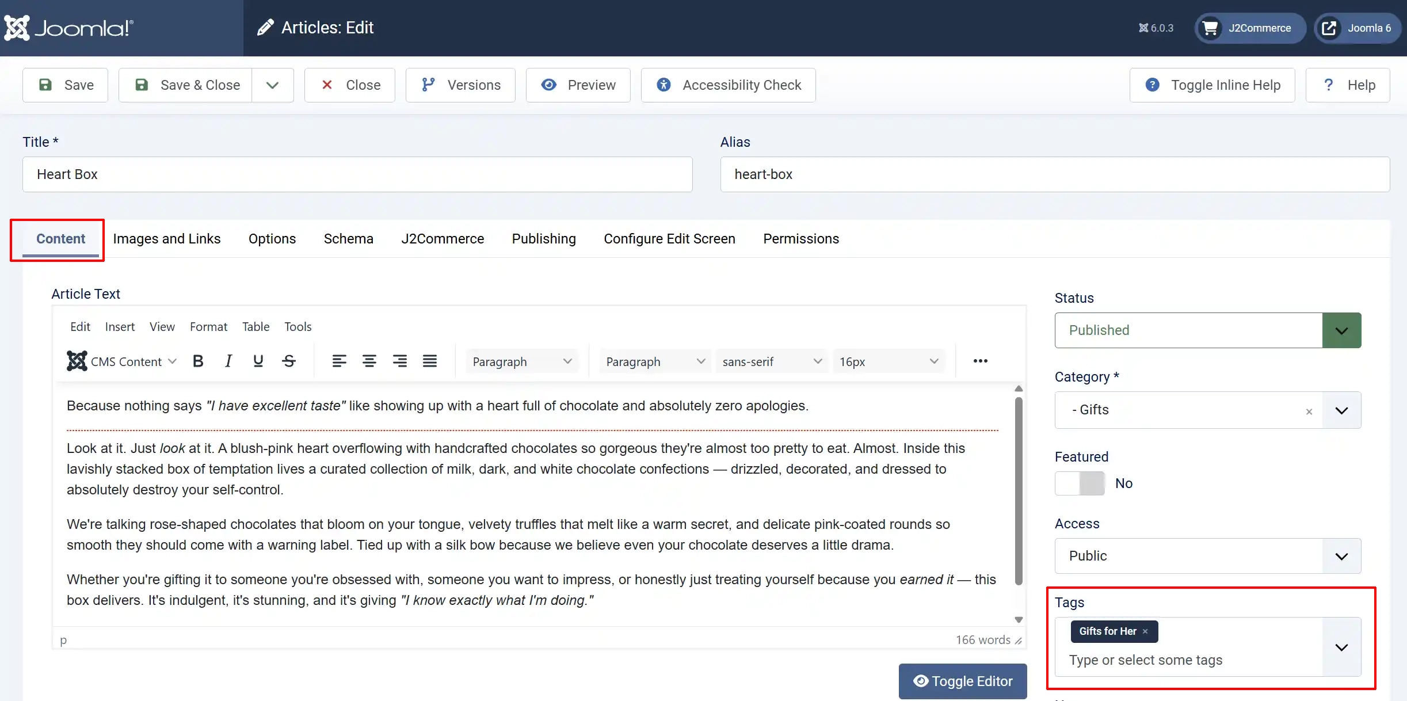The image size is (1407, 701).
Task: Click the Toggle Editor button
Action: [x=963, y=681]
